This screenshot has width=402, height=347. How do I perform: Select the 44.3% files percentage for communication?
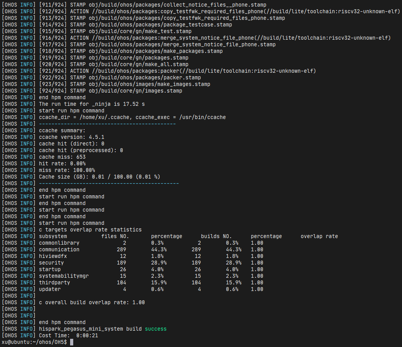pyautogui.click(x=159, y=249)
